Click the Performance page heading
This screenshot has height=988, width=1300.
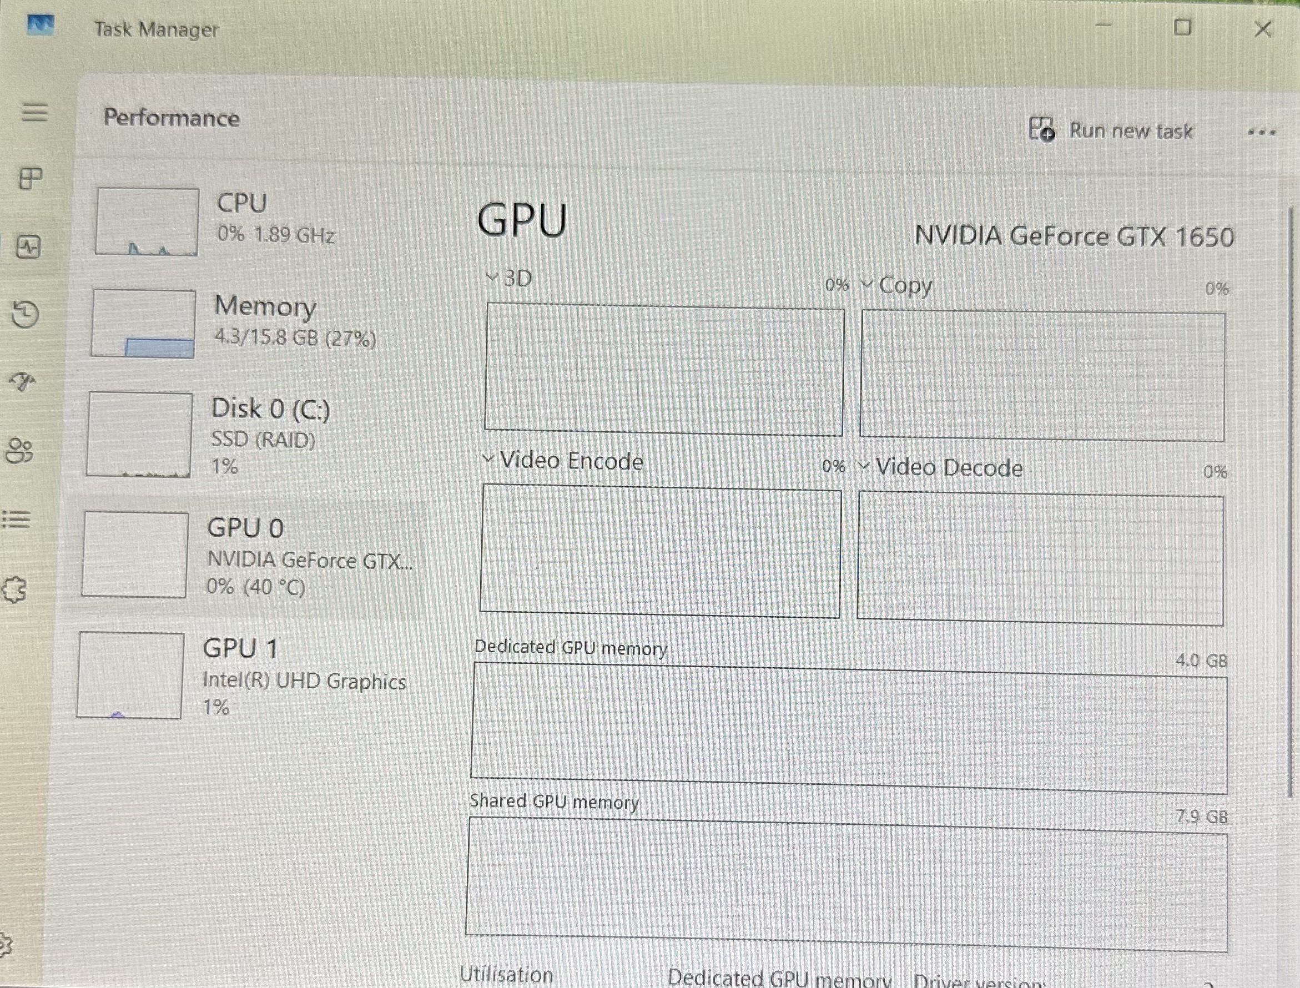click(x=172, y=118)
